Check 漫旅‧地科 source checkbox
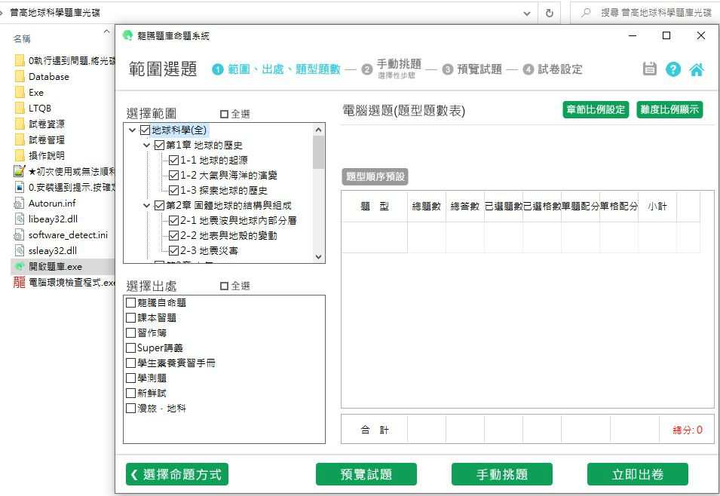Screen dimensions: 720x496 coord(130,408)
